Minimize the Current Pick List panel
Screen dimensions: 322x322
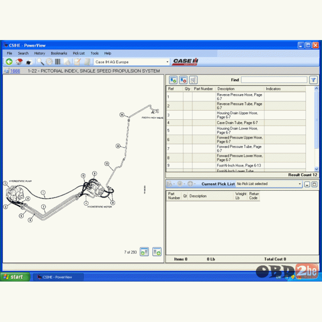click(x=307, y=185)
